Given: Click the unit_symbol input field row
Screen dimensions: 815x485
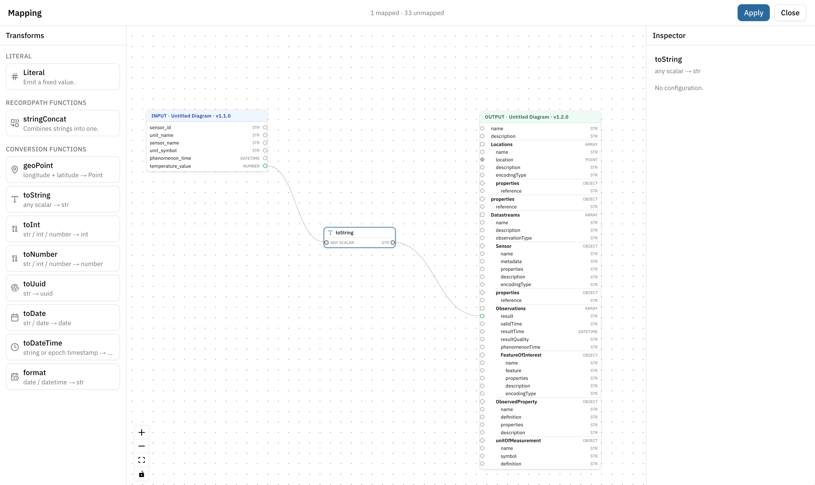Looking at the screenshot, I should point(207,150).
